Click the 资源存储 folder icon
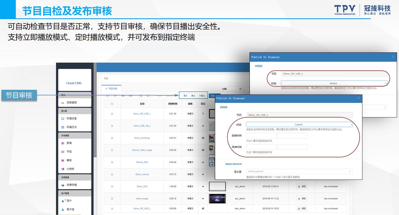The width and height of the screenshot is (399, 215). pos(63,185)
